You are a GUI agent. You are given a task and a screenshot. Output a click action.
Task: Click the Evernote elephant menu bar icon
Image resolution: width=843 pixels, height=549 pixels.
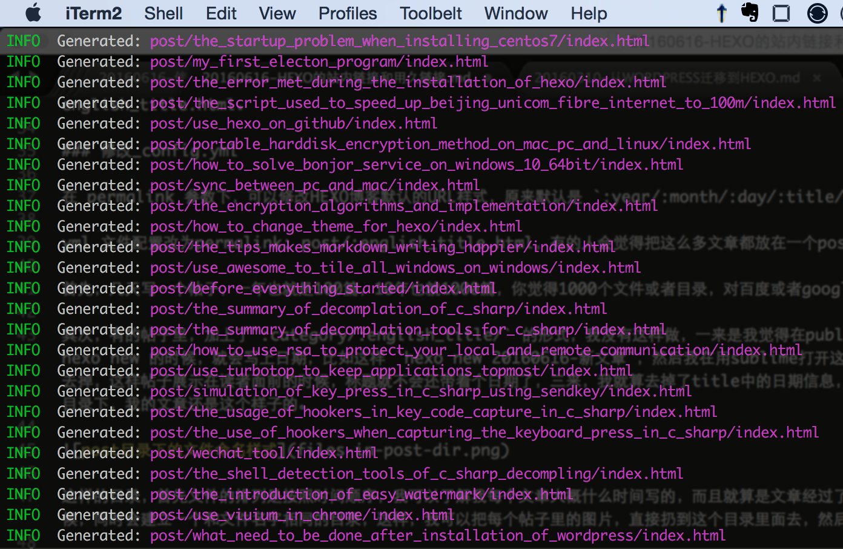pyautogui.click(x=750, y=13)
